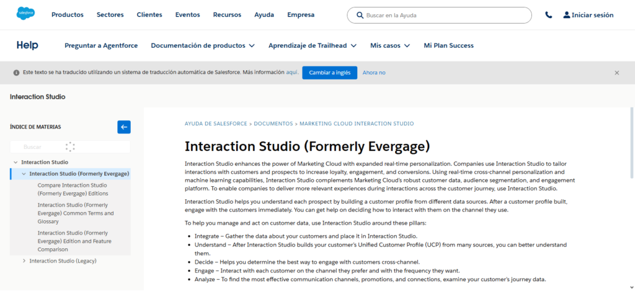Expand the Documentación de productos dropdown
The image size is (635, 301).
(x=203, y=46)
